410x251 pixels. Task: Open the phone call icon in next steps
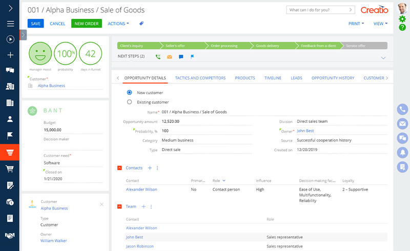158,56
